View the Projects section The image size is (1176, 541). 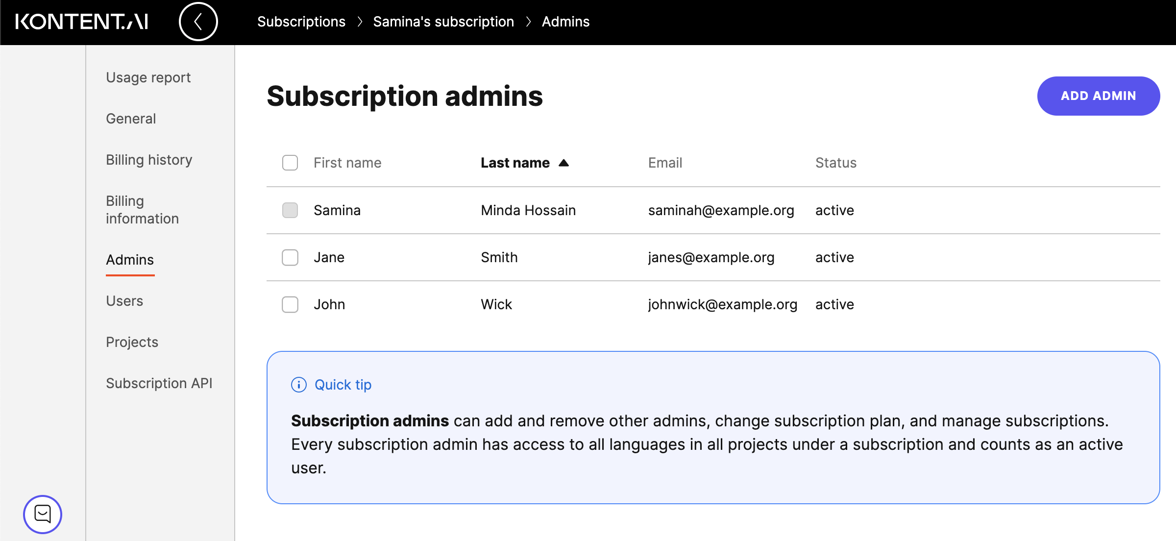132,342
